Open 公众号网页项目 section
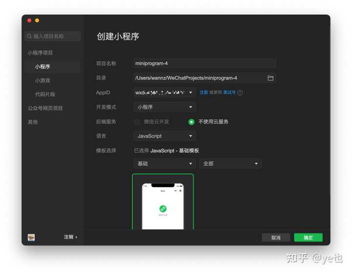Viewport: 352px width, 274px height. [x=45, y=108]
